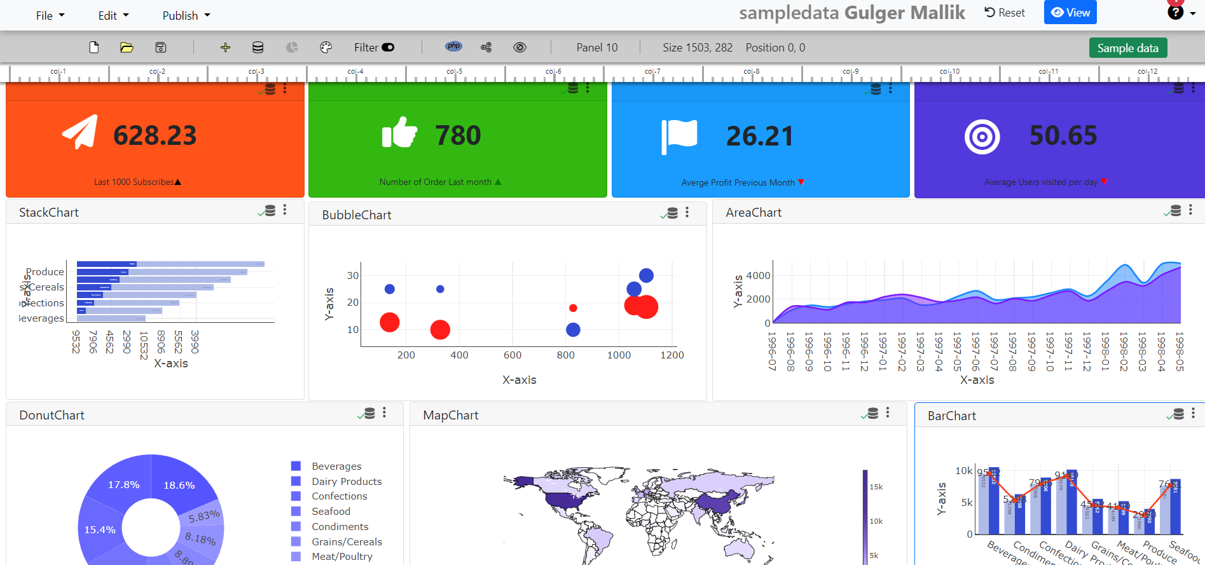Click the preview eye icon in toolbar
This screenshot has height=565, width=1205.
[520, 48]
